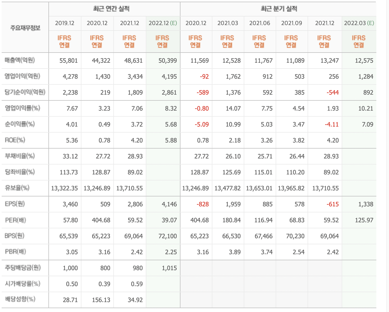The image size is (389, 312).
Task: Click the revenue value 44,322
Action: (x=101, y=61)
